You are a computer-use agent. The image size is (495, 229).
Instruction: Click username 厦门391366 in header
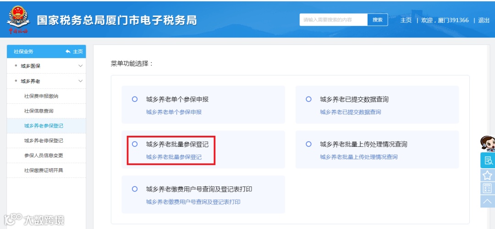[x=453, y=20]
